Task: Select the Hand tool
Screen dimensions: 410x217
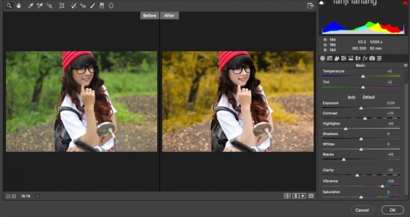Action: point(18,5)
